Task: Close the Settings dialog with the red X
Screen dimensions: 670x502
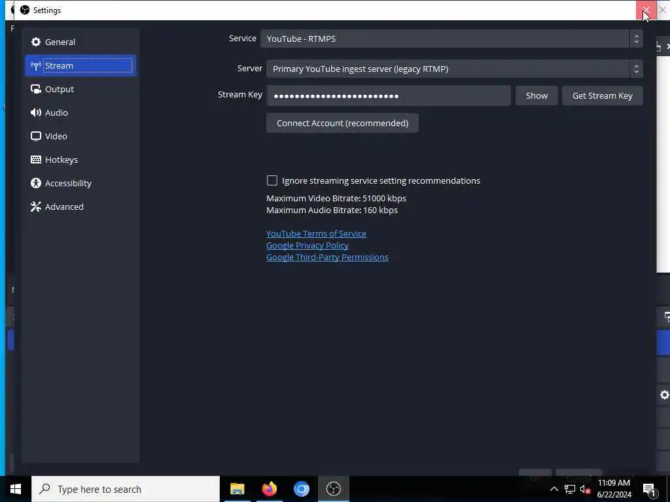Action: point(646,10)
